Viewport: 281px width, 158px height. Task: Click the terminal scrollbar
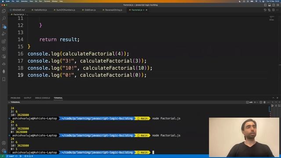point(269,109)
